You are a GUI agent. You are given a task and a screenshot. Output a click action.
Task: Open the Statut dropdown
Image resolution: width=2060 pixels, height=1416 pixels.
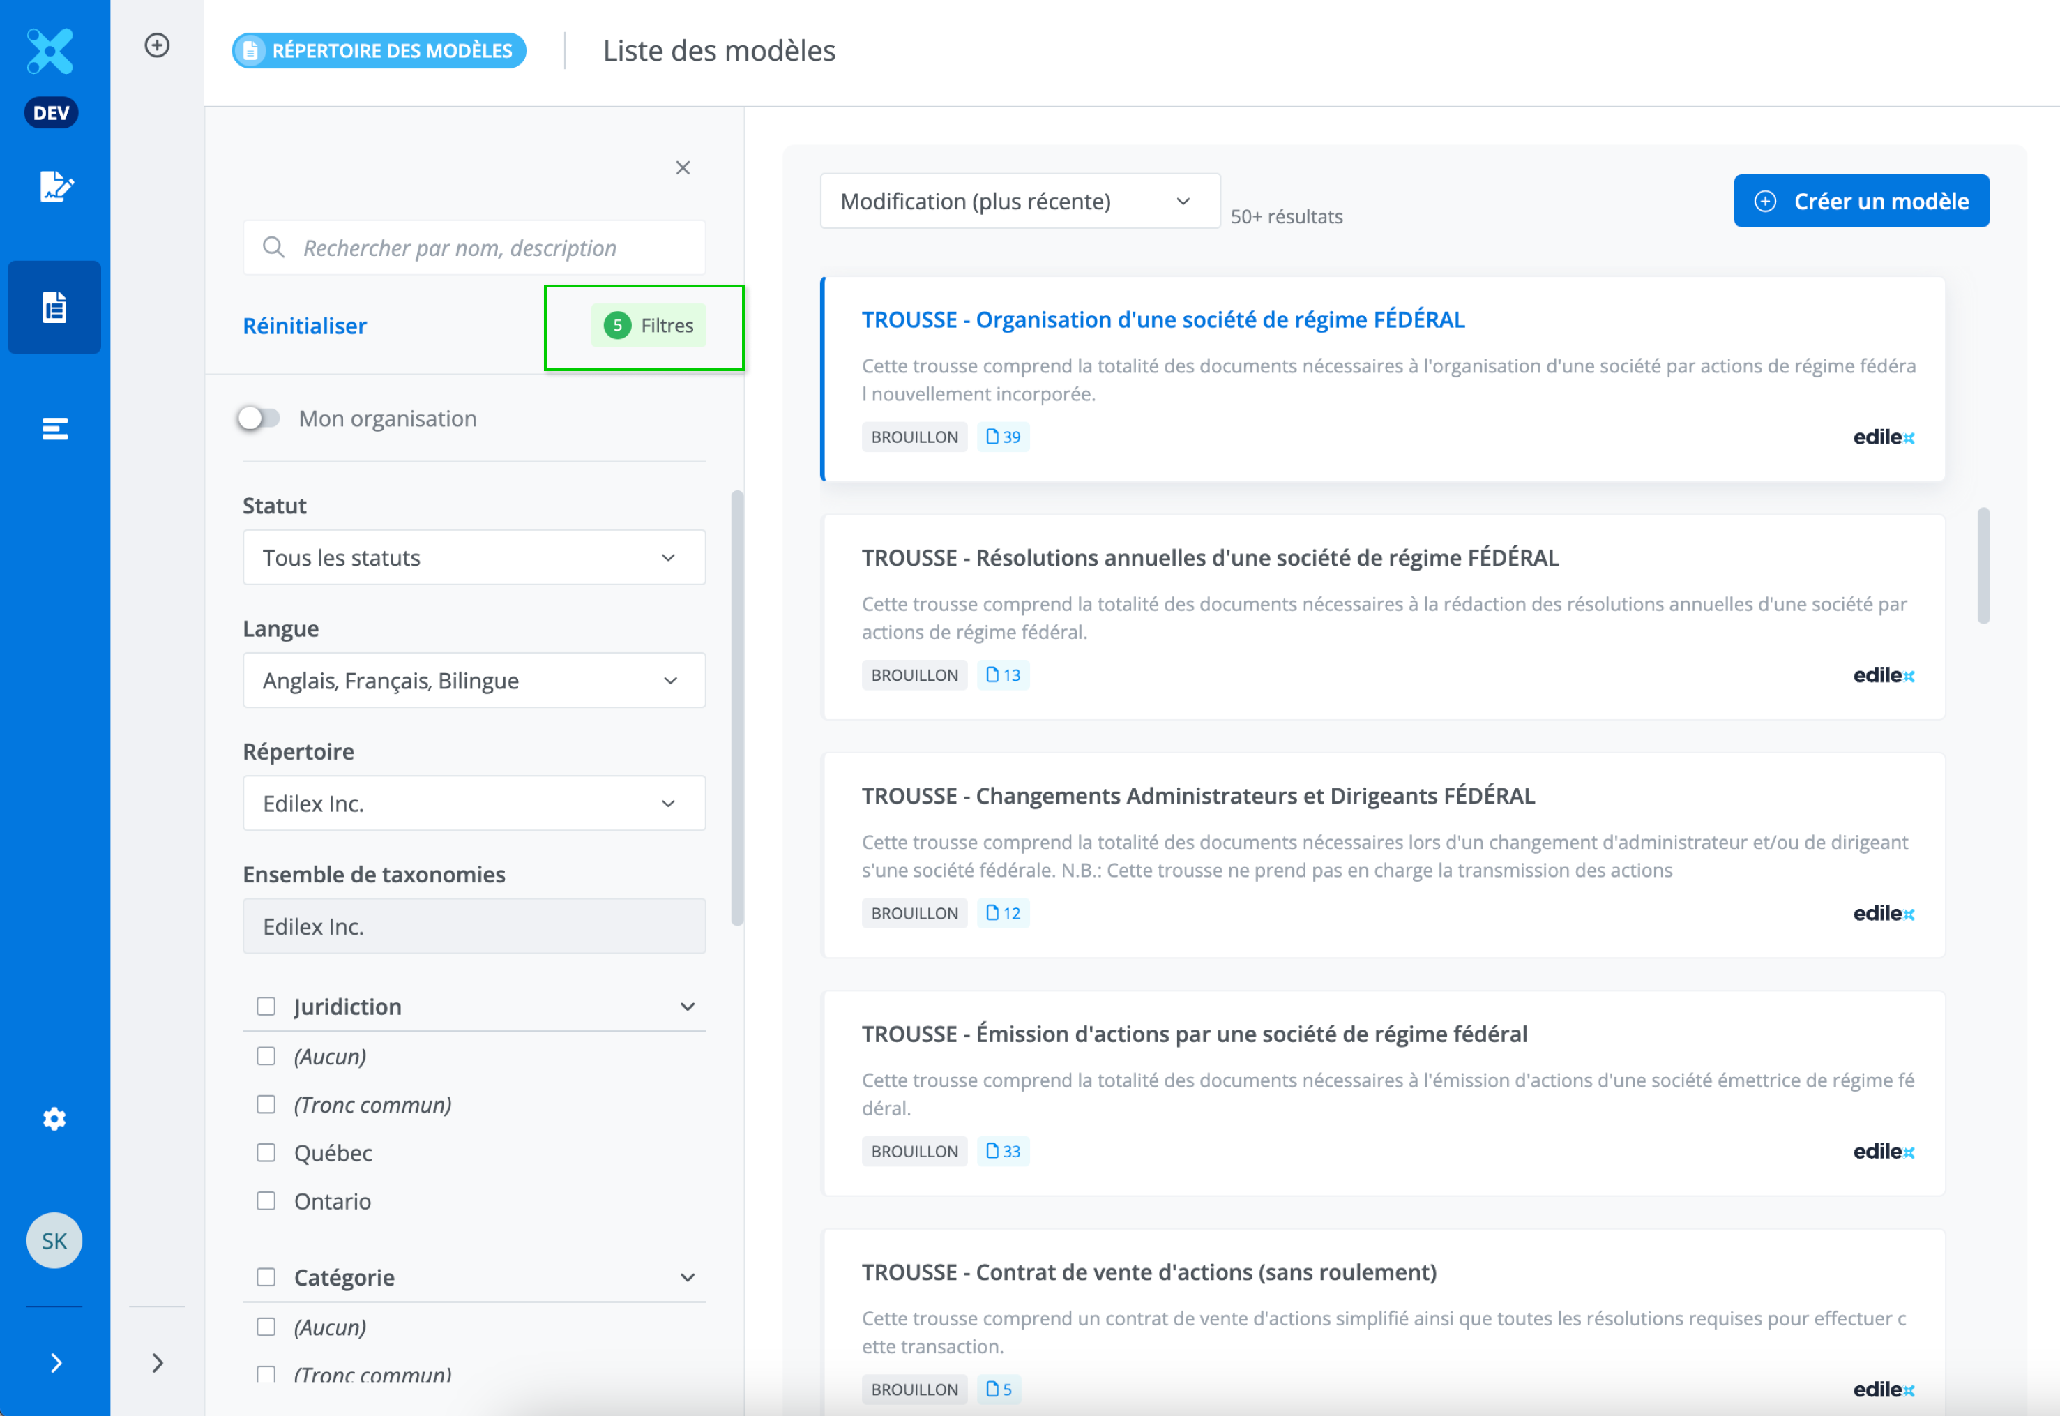474,558
